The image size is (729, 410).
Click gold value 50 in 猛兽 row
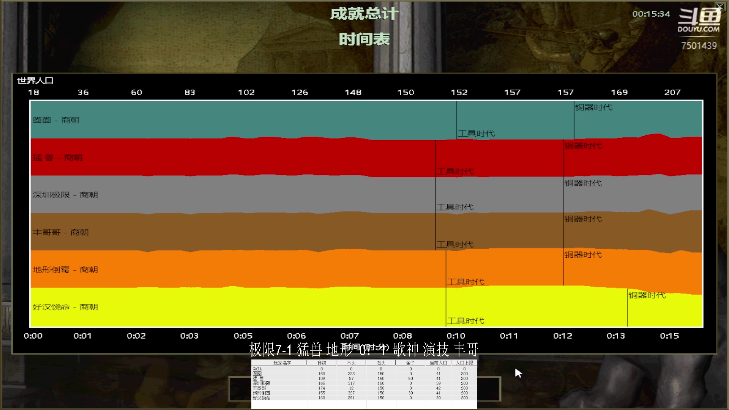click(x=410, y=378)
